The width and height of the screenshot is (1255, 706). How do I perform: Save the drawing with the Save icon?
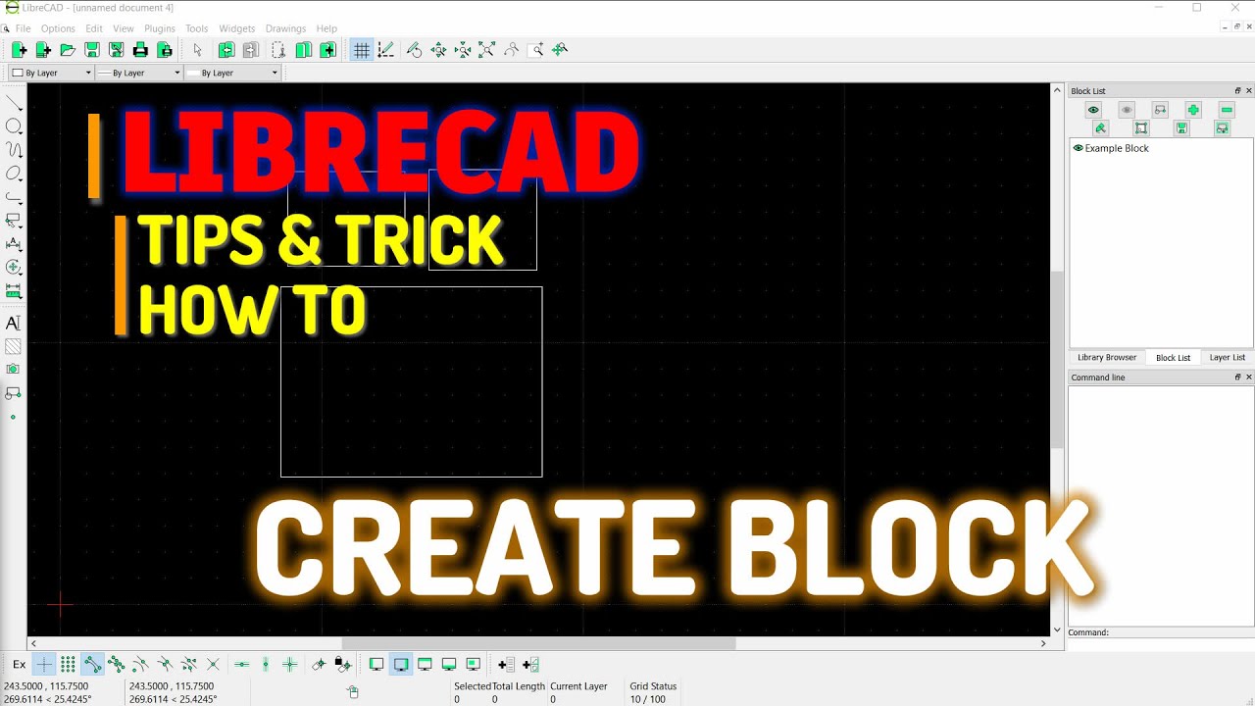92,50
